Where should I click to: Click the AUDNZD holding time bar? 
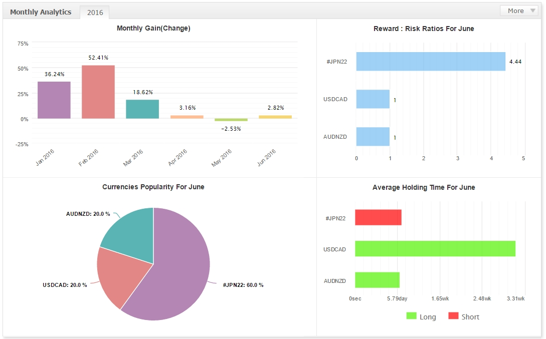point(377,280)
